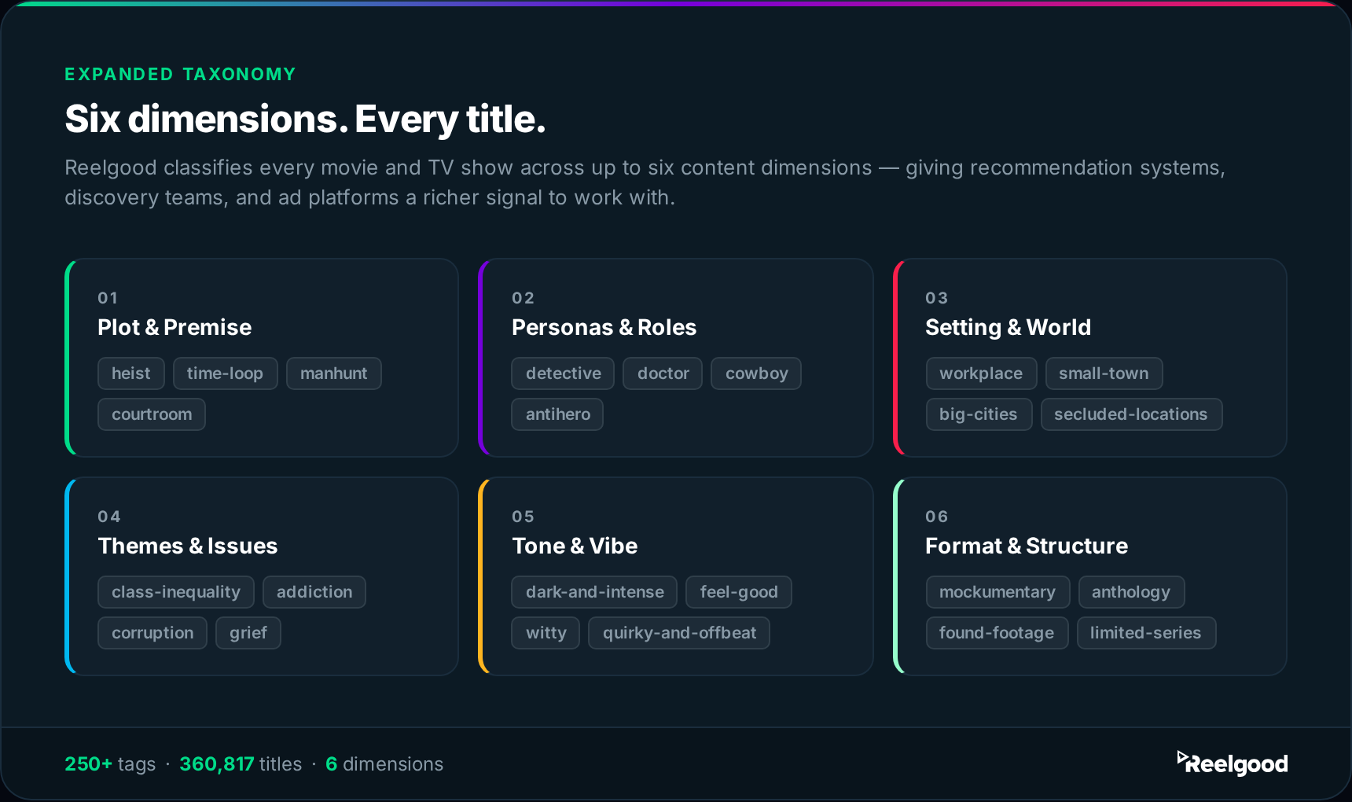Choose the big-cities tag
The height and width of the screenshot is (802, 1352).
pos(979,414)
